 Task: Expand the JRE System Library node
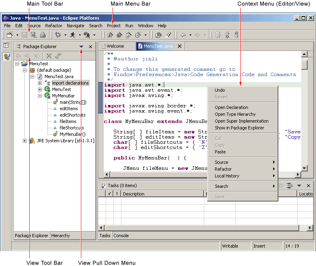pyautogui.click(x=24, y=141)
